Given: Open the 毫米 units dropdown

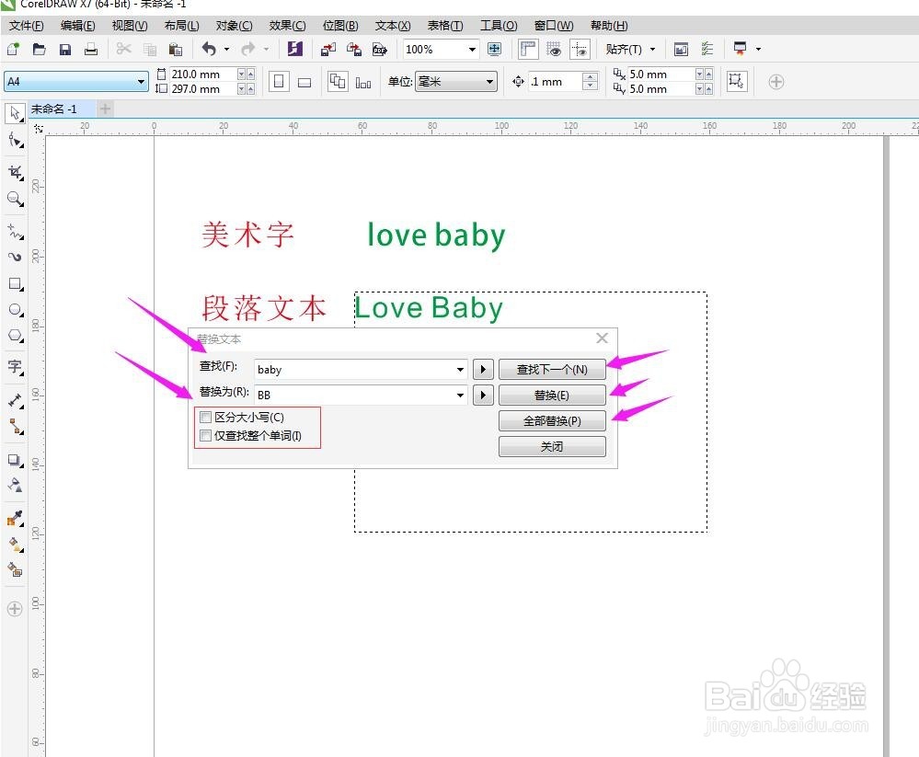Looking at the screenshot, I should [x=490, y=82].
